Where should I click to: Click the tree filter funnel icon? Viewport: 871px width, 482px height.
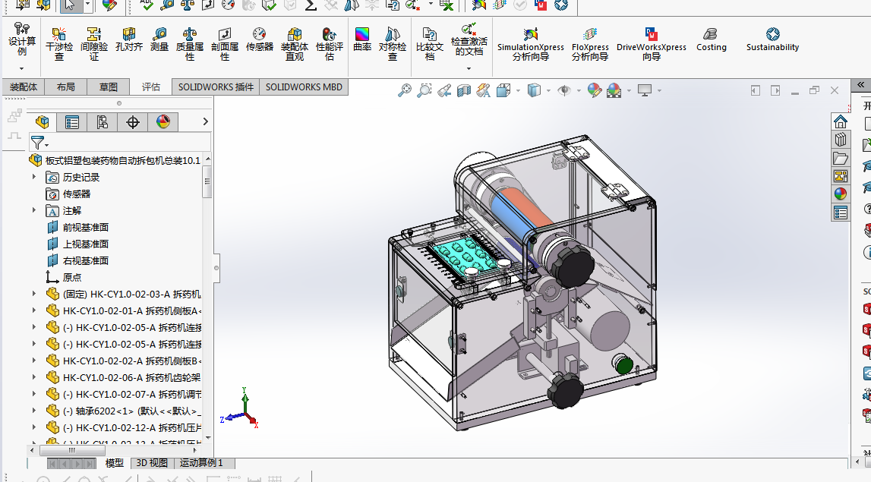(x=37, y=143)
